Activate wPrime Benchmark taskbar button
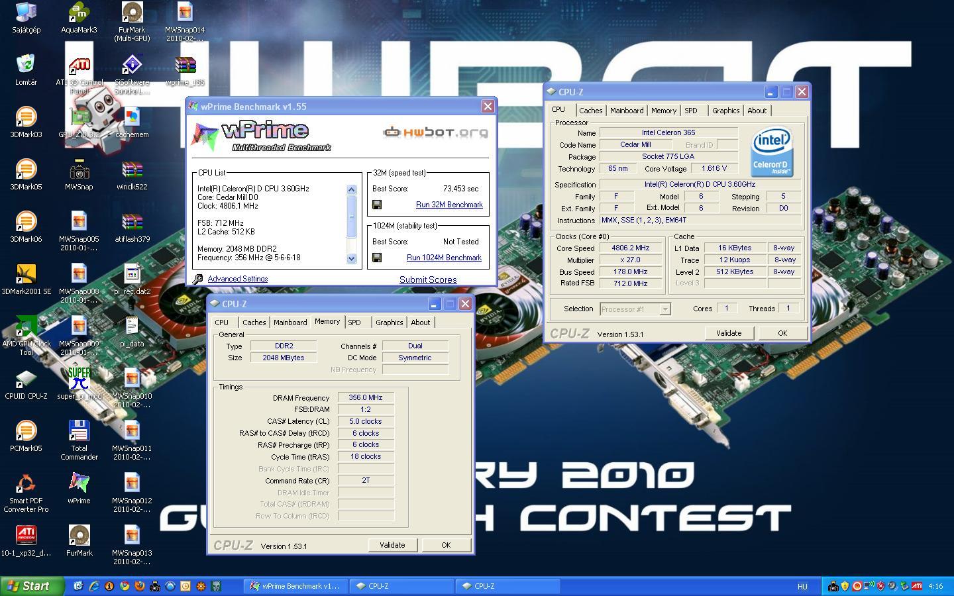 click(295, 586)
